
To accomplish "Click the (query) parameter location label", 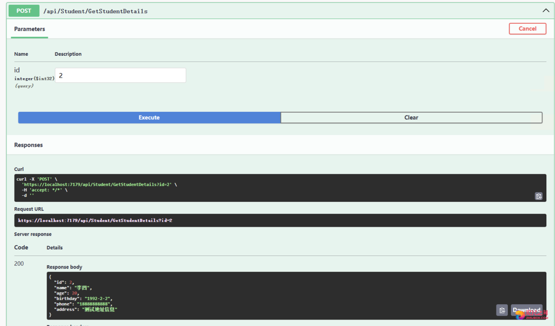I will (24, 86).
